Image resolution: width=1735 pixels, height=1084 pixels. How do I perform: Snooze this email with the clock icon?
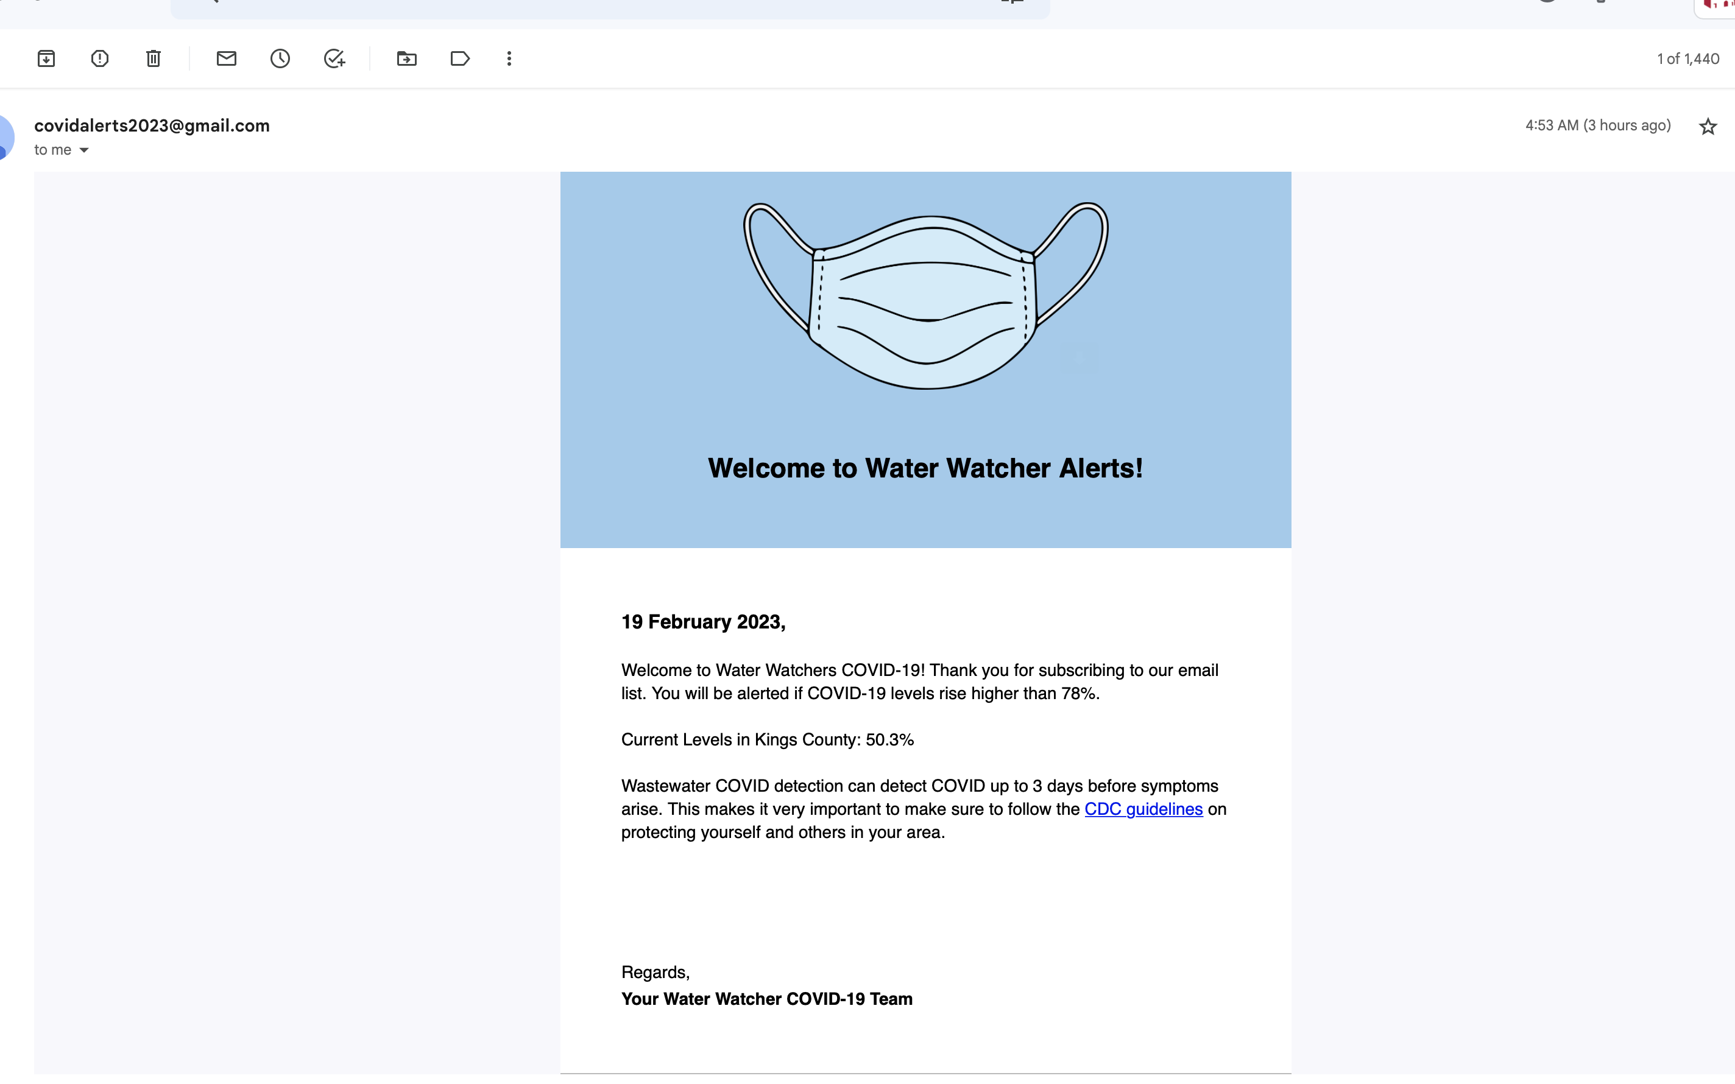(x=280, y=59)
